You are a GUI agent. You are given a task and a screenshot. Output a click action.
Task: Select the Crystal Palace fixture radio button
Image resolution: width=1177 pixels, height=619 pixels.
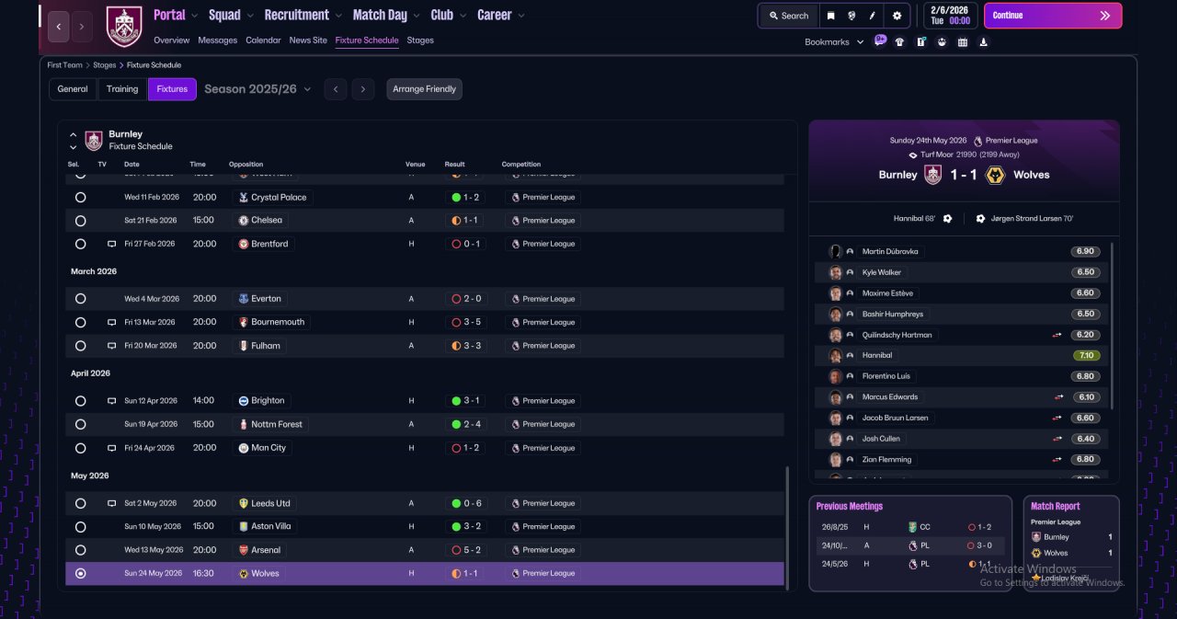coord(80,197)
